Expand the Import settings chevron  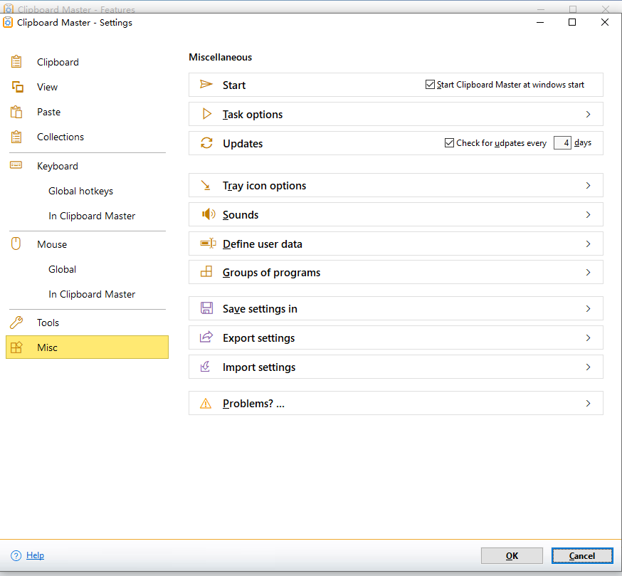tap(589, 367)
